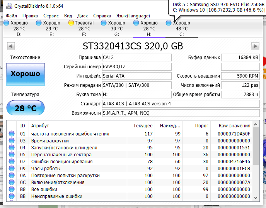Screen dimensions: 266x208
Task: Select row Включения/отключения
Action: (130, 182)
